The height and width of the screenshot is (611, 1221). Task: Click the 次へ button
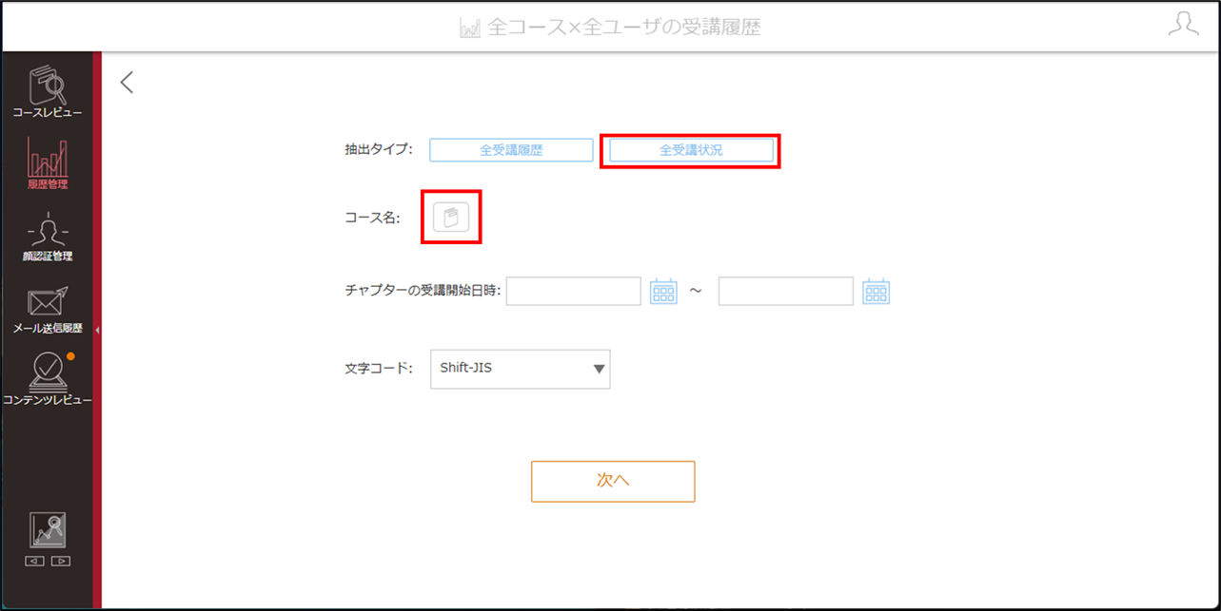point(613,481)
